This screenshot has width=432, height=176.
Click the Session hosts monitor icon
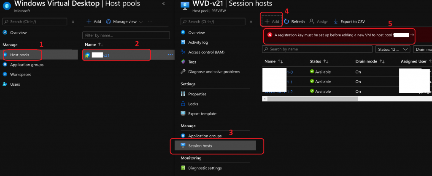pos(183,146)
